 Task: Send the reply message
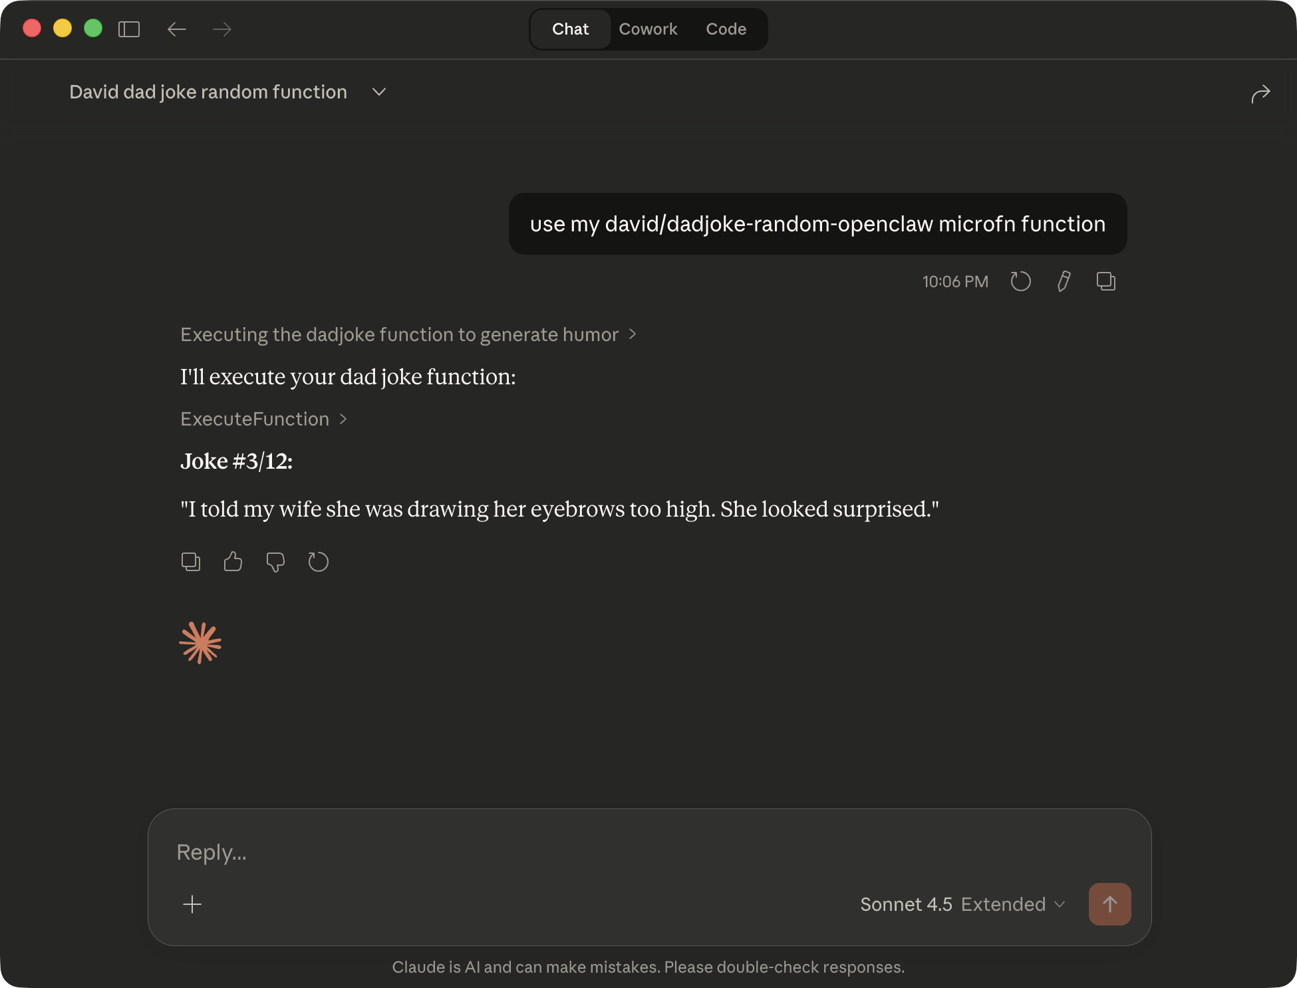coord(1109,904)
